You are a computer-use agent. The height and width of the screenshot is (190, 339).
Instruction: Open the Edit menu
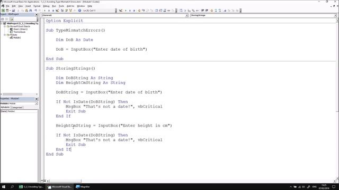[x=14, y=6]
